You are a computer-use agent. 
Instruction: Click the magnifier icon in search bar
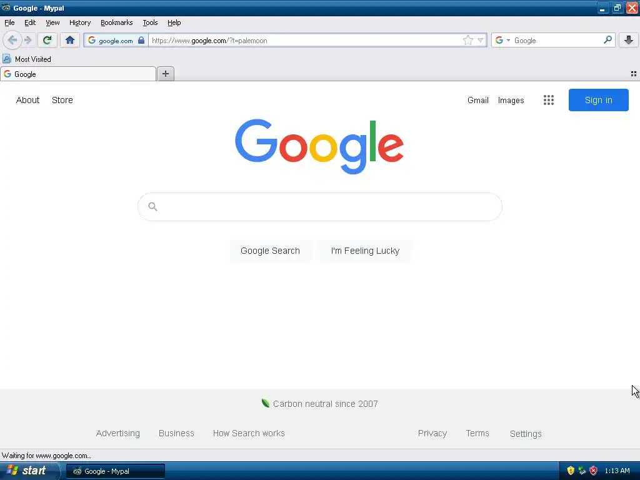pos(607,39)
